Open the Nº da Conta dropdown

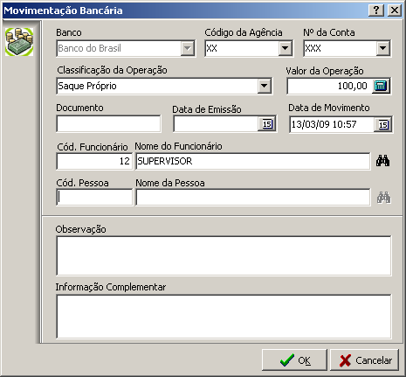click(382, 48)
